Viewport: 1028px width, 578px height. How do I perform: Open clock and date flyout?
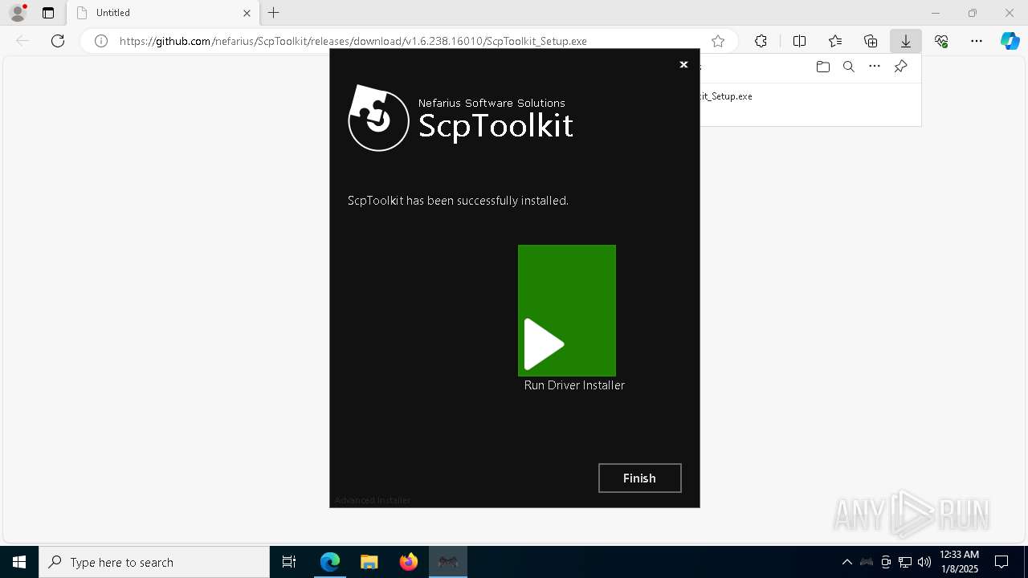[x=959, y=562]
